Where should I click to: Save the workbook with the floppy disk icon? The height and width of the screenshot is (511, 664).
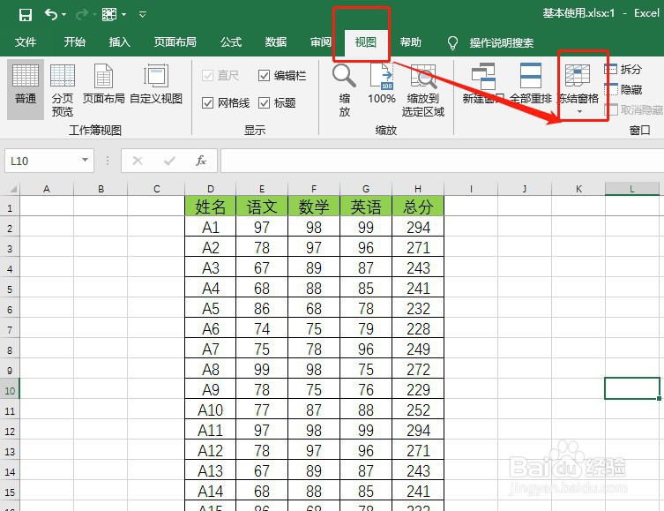[26, 15]
